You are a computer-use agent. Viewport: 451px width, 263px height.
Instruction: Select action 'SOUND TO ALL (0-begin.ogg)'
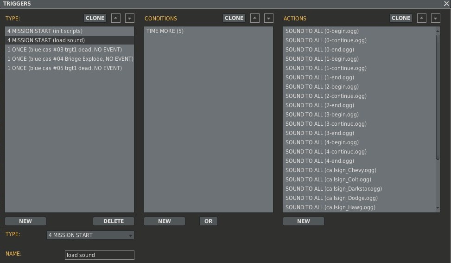360,31
